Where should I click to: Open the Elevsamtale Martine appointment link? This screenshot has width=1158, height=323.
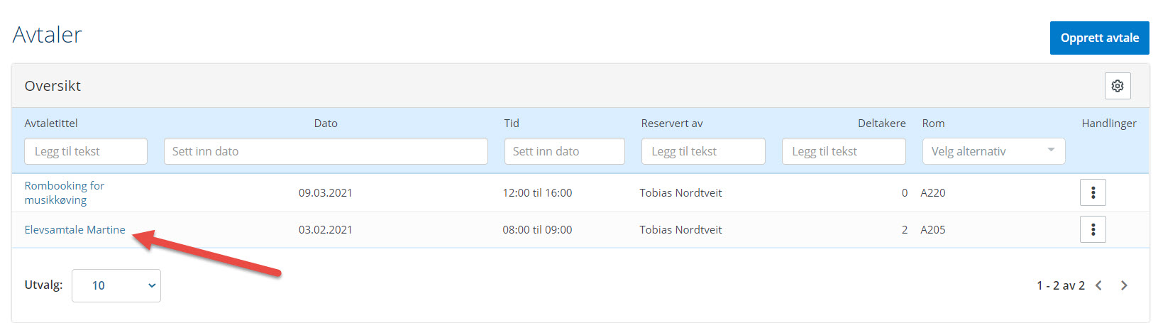75,229
